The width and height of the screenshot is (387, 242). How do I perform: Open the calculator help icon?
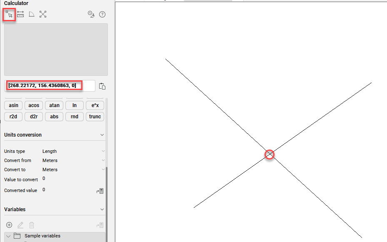(x=102, y=15)
